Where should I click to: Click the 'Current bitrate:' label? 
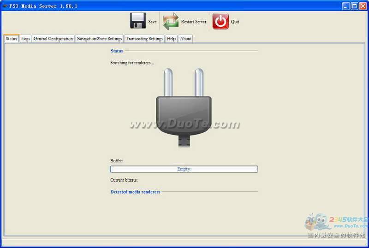coord(124,180)
